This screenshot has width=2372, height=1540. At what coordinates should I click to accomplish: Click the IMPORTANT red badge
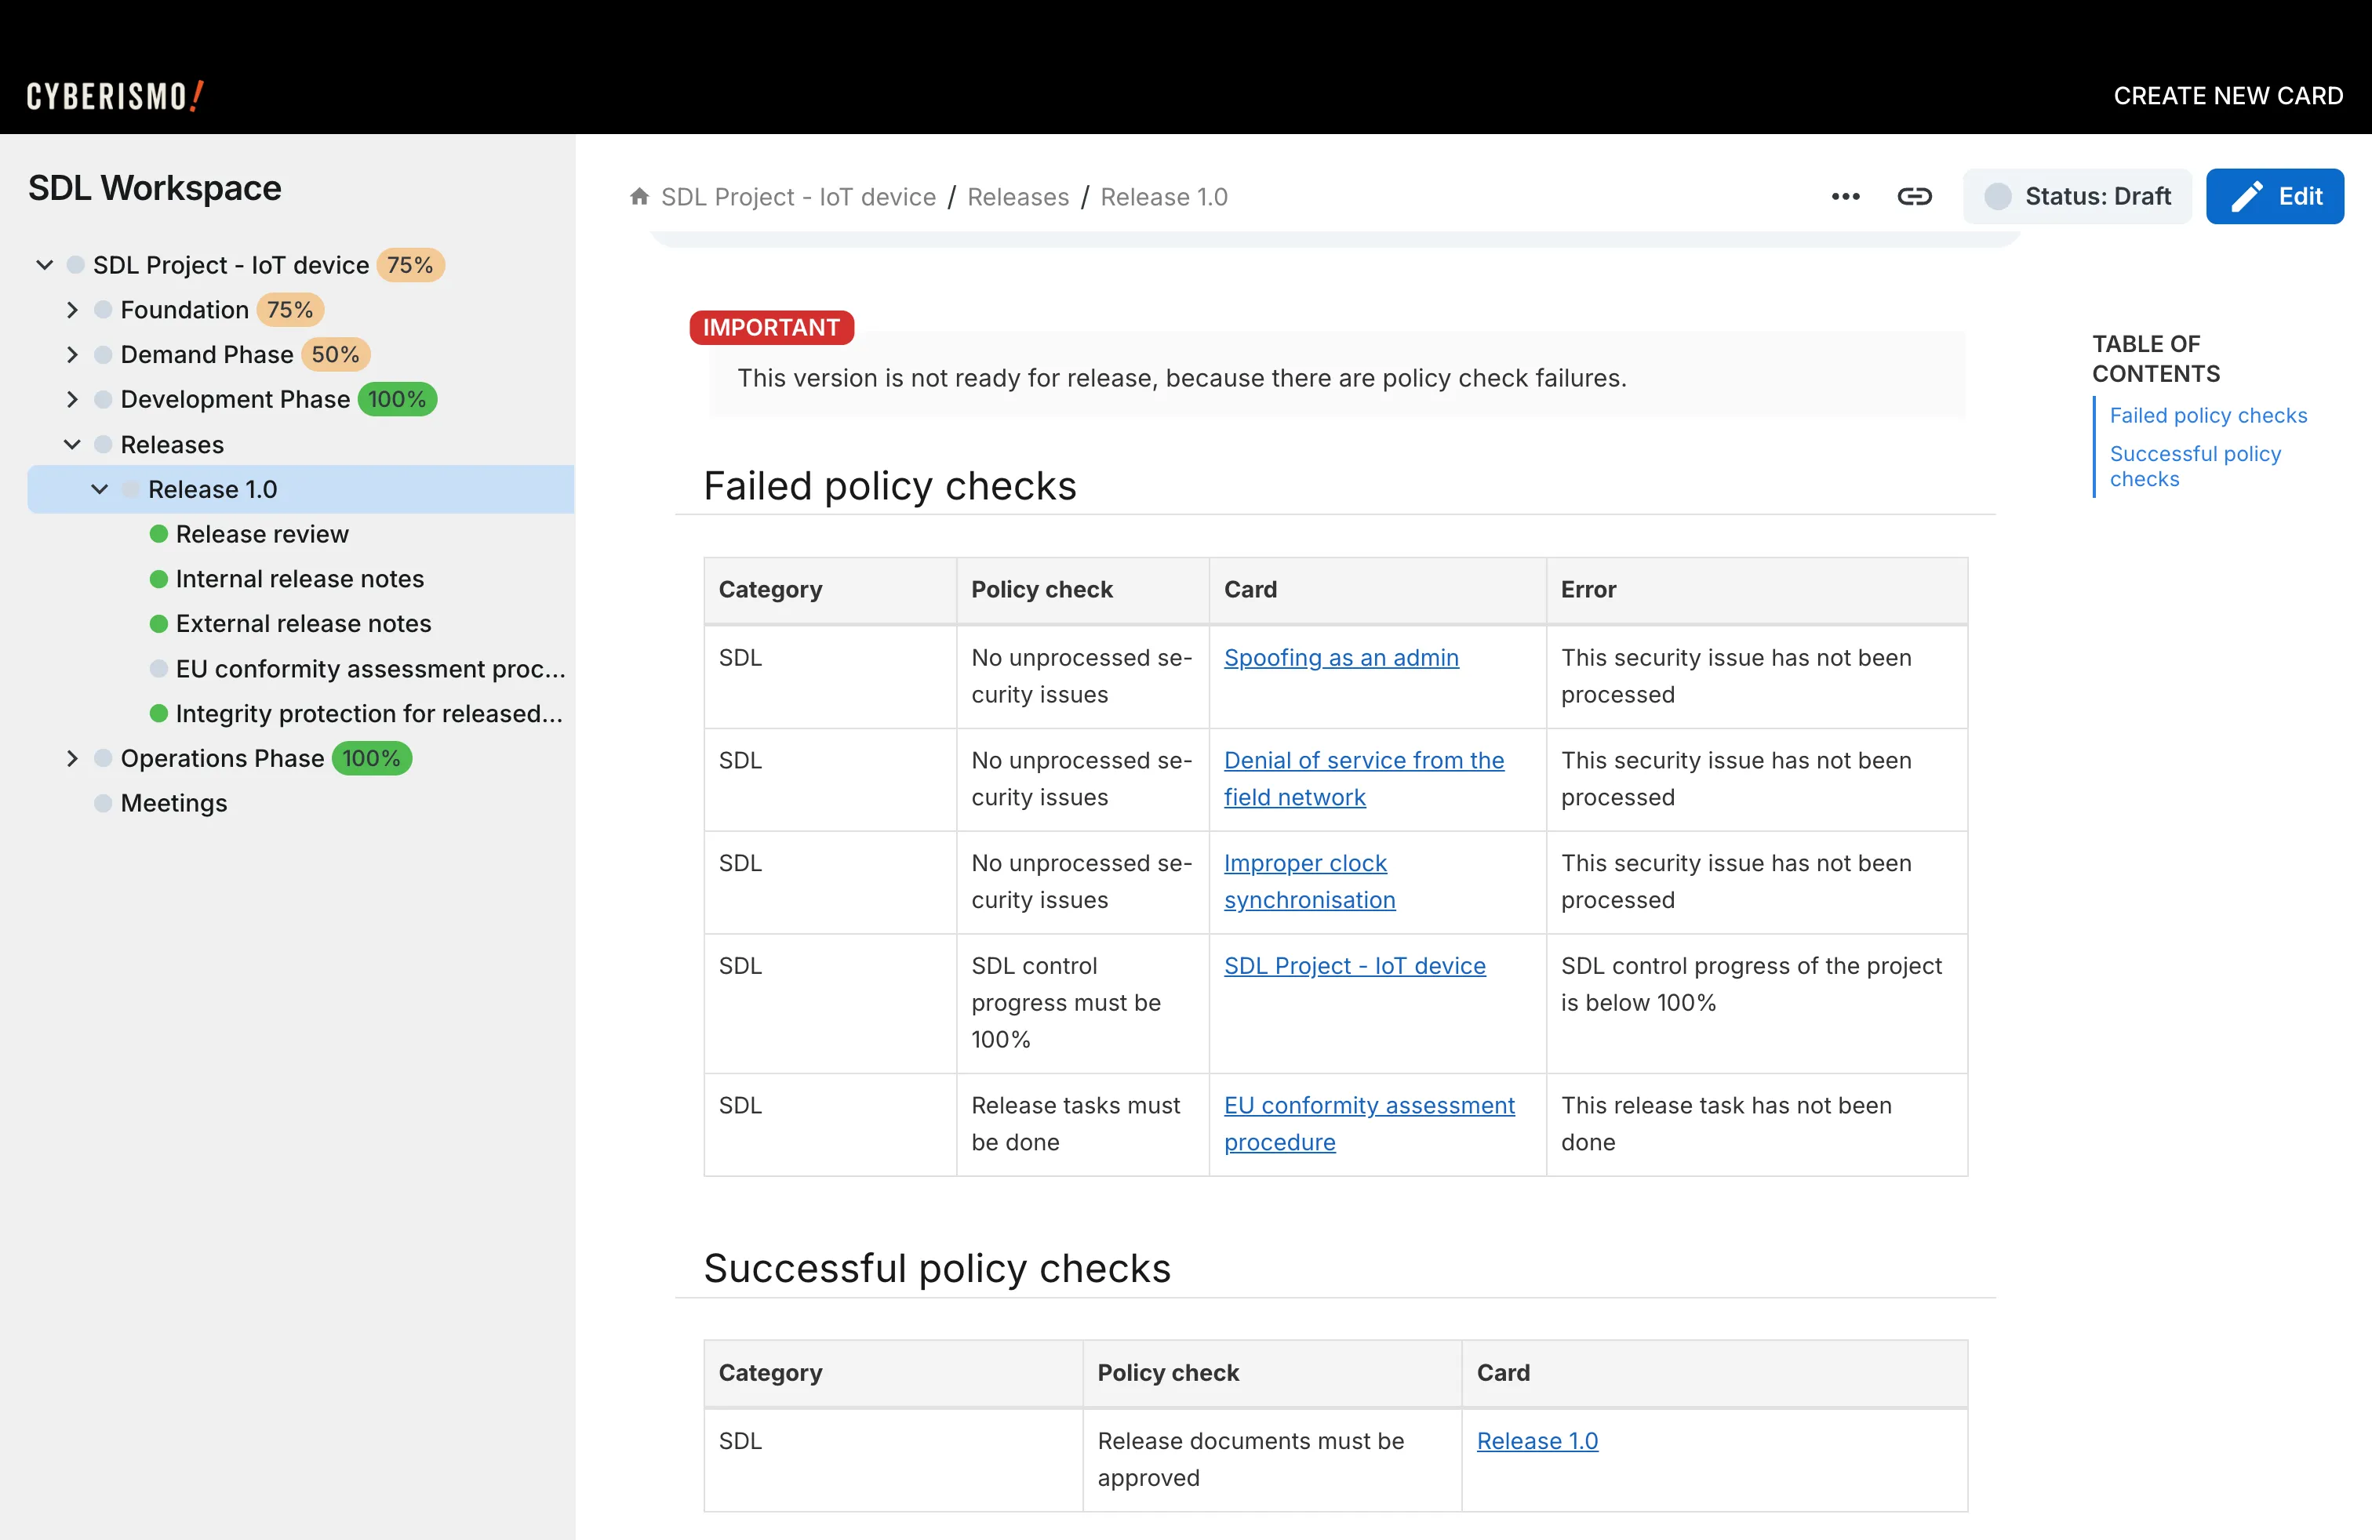(771, 327)
